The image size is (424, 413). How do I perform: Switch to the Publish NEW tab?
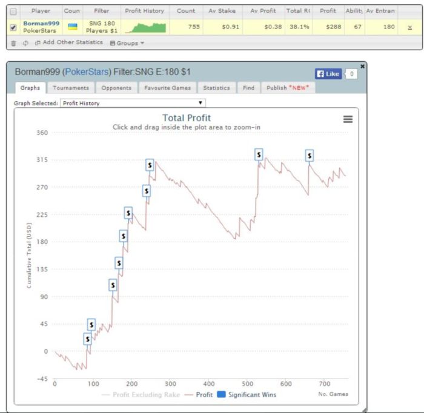coord(288,88)
